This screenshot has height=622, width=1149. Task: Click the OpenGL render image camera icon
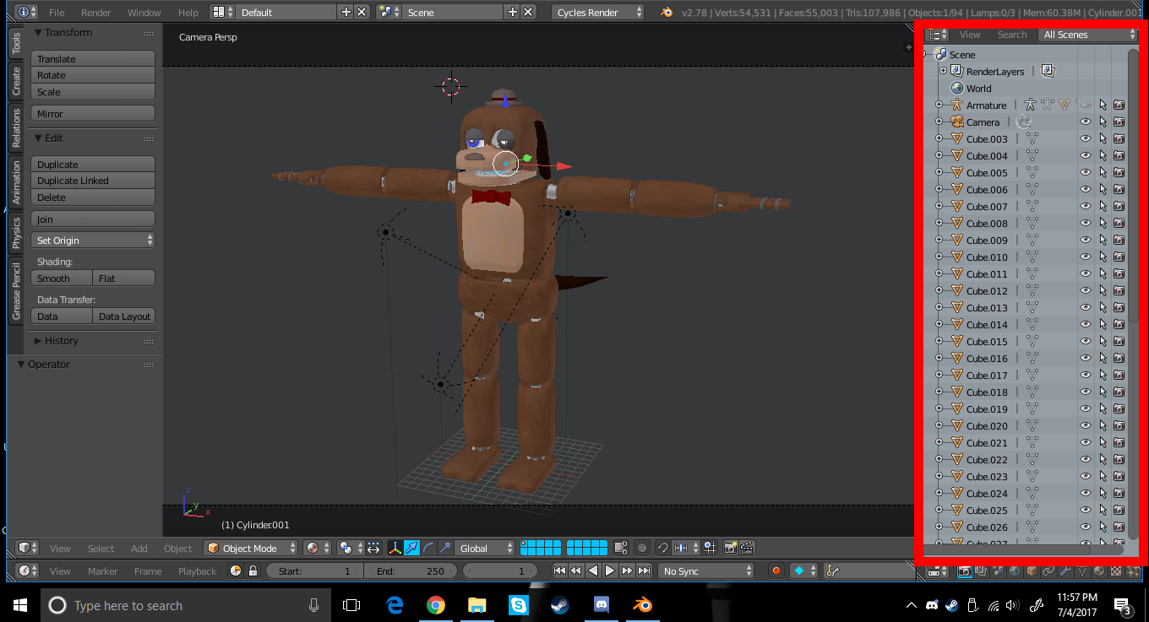(731, 548)
